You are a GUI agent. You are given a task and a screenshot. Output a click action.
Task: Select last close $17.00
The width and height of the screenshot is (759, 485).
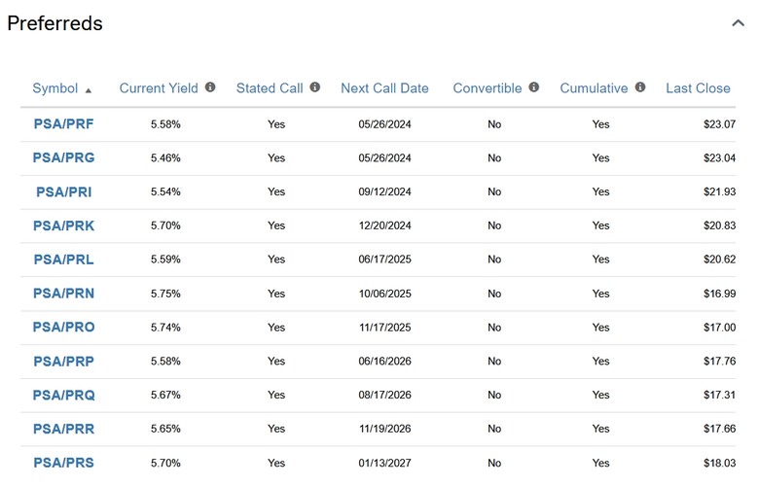pos(719,328)
